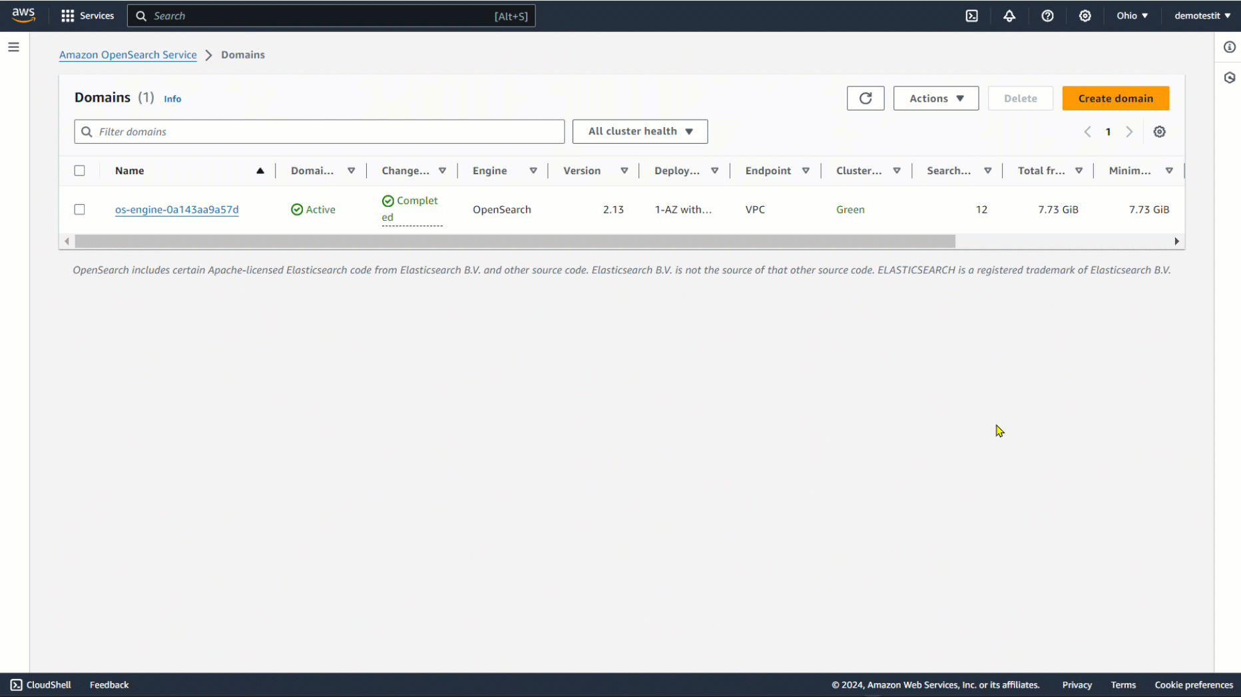Click the Filter domains search field
This screenshot has width=1241, height=697.
(x=320, y=132)
